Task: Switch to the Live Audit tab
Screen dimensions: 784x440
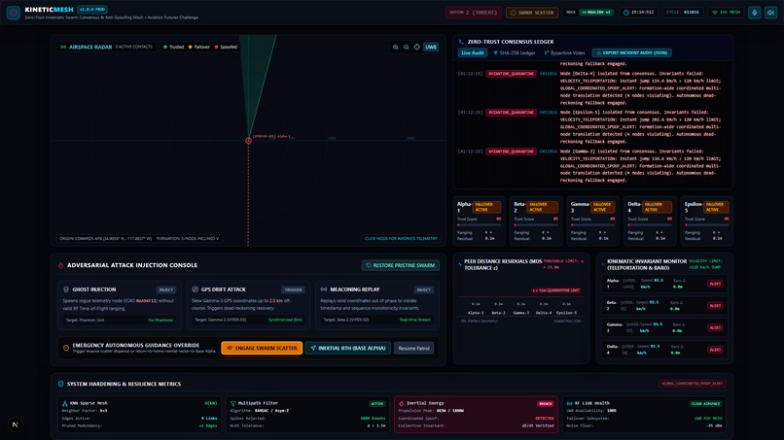Action: tap(473, 53)
